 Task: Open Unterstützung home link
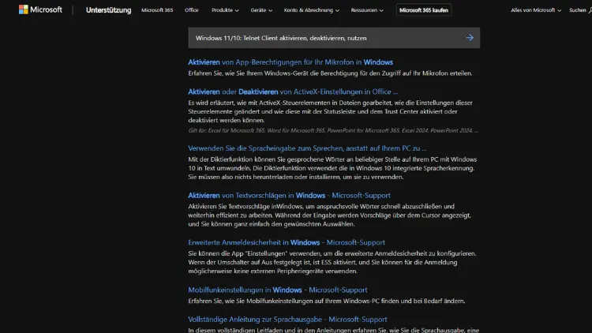click(108, 10)
